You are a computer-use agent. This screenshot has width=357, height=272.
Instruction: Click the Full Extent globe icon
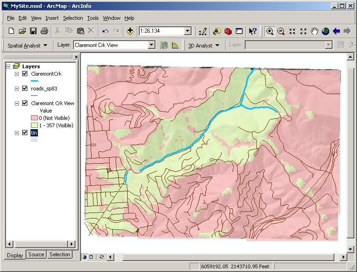[x=326, y=31]
